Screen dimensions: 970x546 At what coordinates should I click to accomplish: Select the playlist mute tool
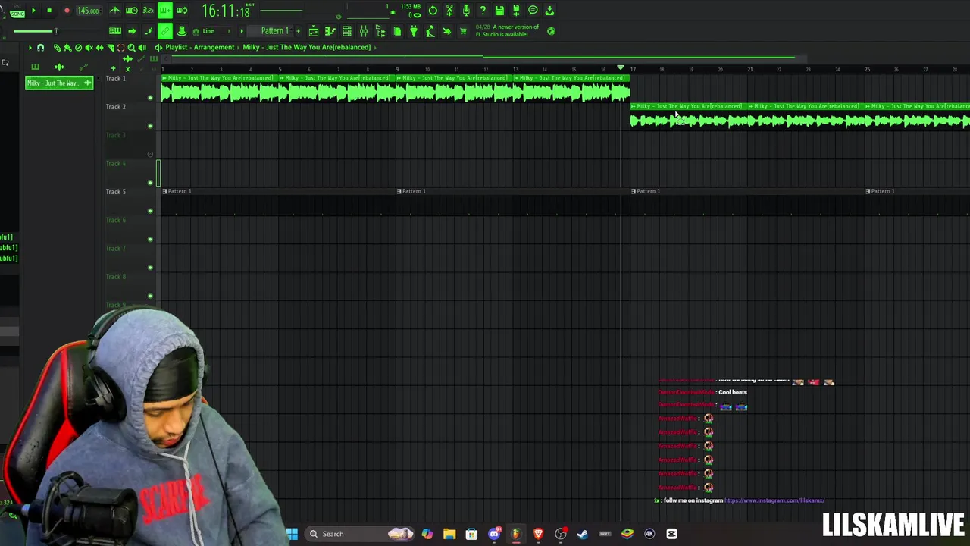coord(89,47)
